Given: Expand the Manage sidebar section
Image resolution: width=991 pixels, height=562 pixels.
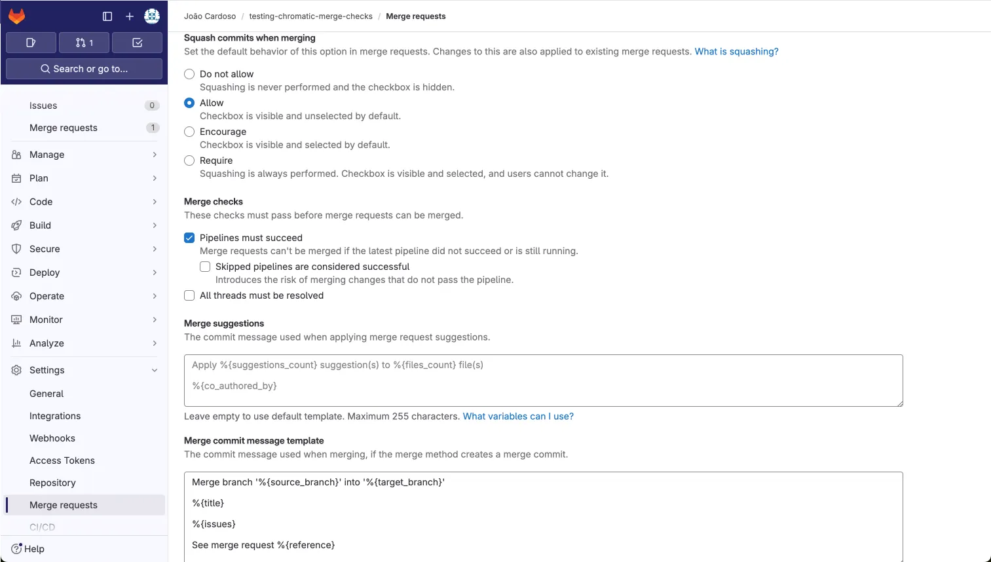Looking at the screenshot, I should point(155,155).
